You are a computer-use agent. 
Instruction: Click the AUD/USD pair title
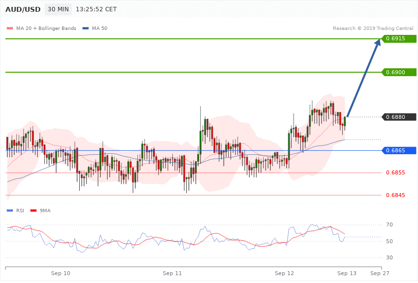pos(23,9)
